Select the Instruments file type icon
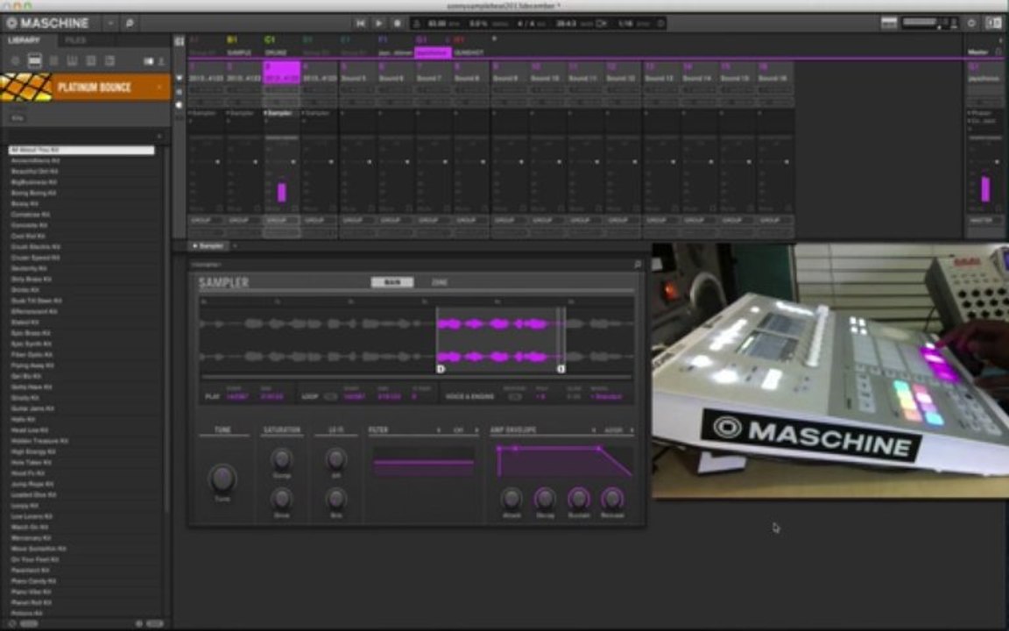1009x631 pixels. click(73, 61)
